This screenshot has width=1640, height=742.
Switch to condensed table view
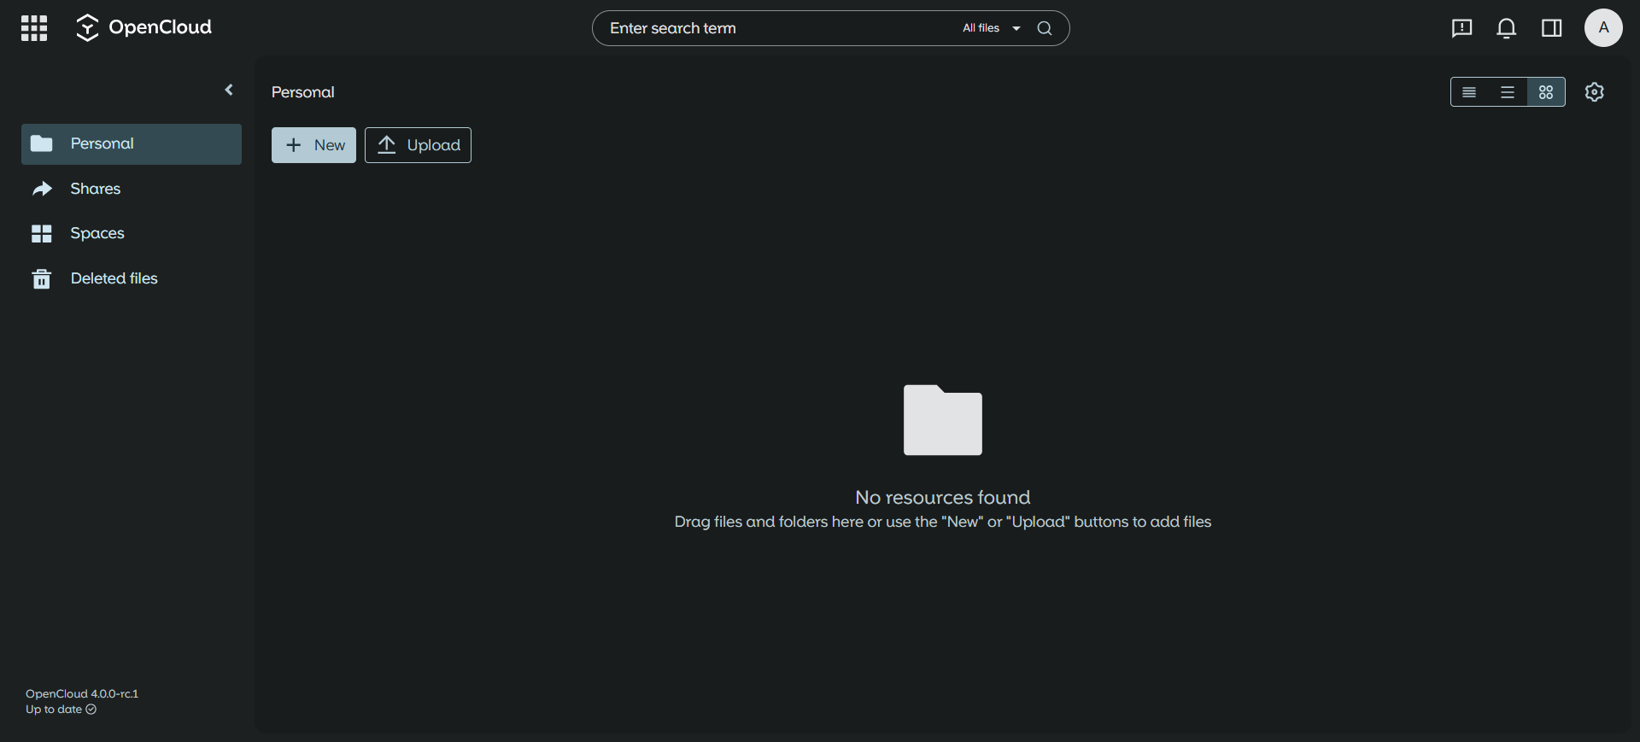pyautogui.click(x=1469, y=92)
